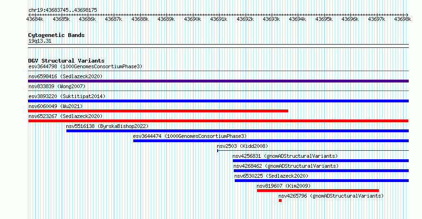Click the nsv4265796 (gnomADStructuralVariants) label
422x219 pixels.
click(x=331, y=196)
